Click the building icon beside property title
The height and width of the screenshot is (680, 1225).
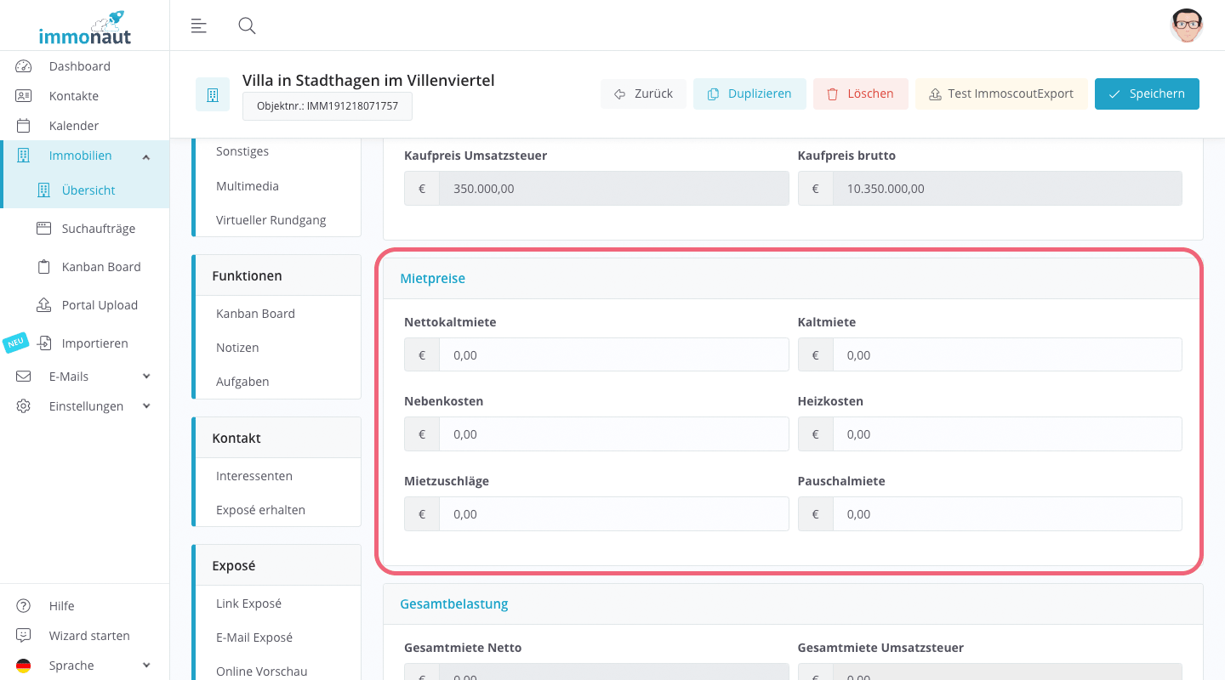click(213, 94)
